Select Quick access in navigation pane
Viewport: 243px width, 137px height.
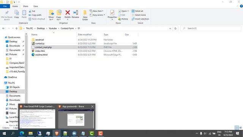(14, 37)
